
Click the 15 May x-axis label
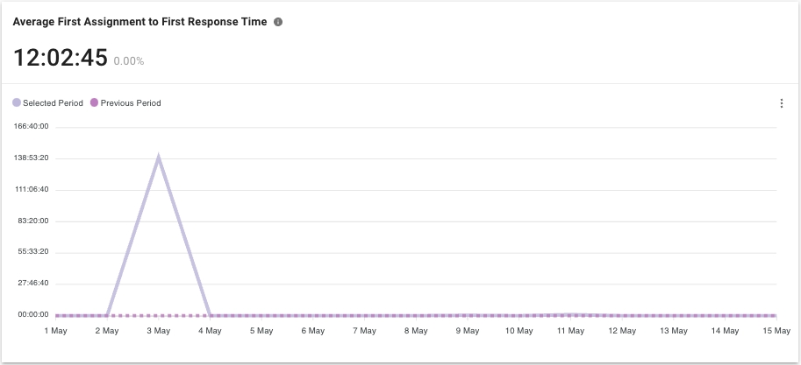pyautogui.click(x=776, y=331)
